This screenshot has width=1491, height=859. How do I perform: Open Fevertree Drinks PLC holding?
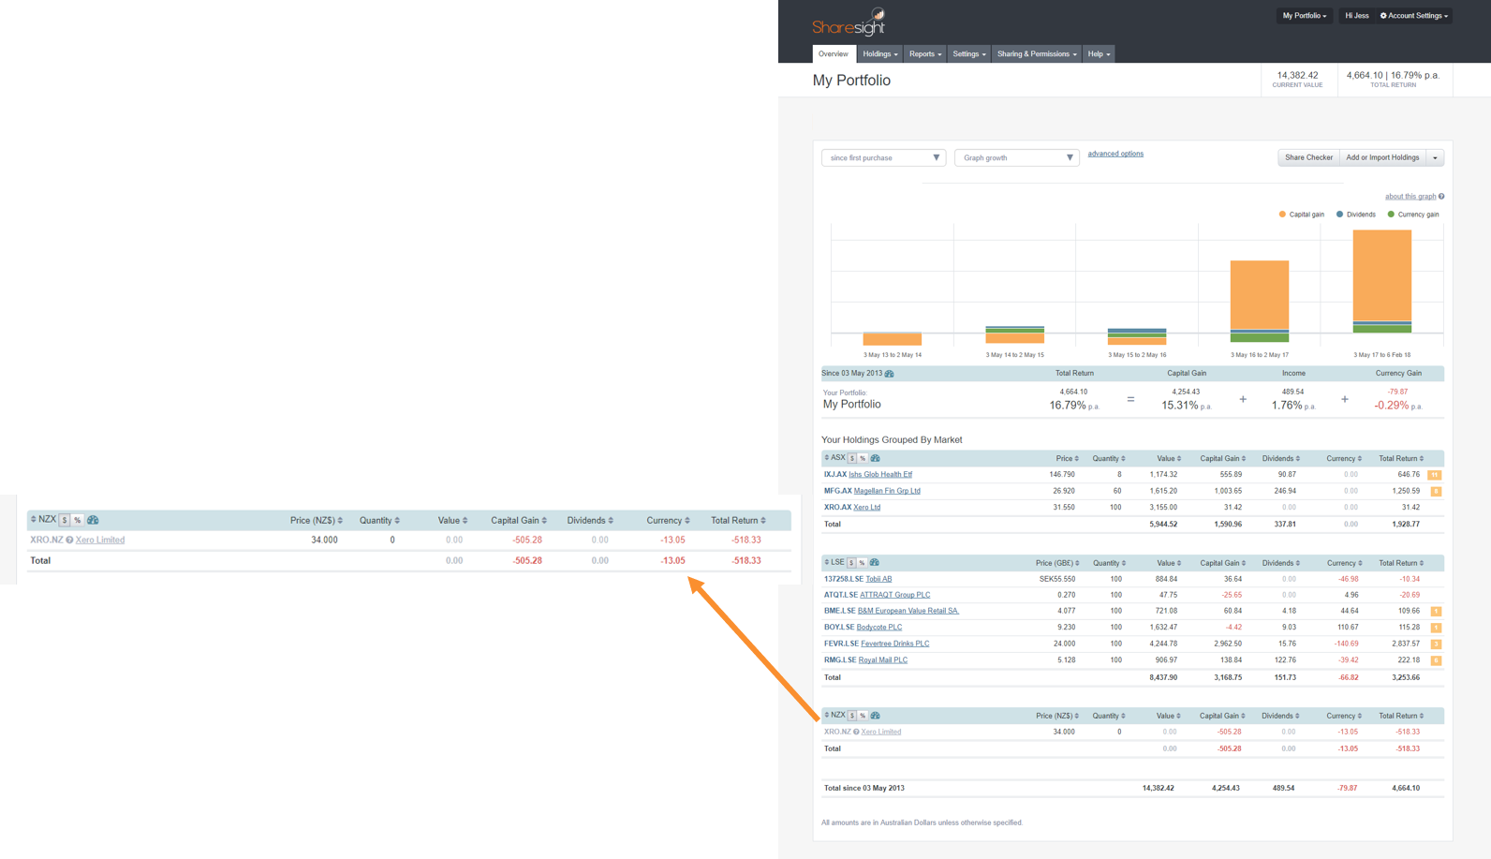(x=894, y=644)
